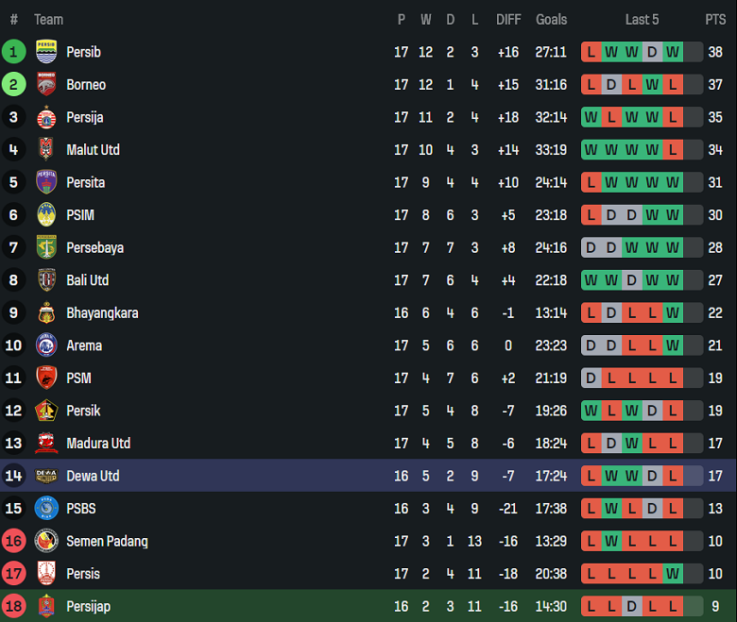Click the Malut Utd club badge
Screen dimensions: 737x622
46,150
